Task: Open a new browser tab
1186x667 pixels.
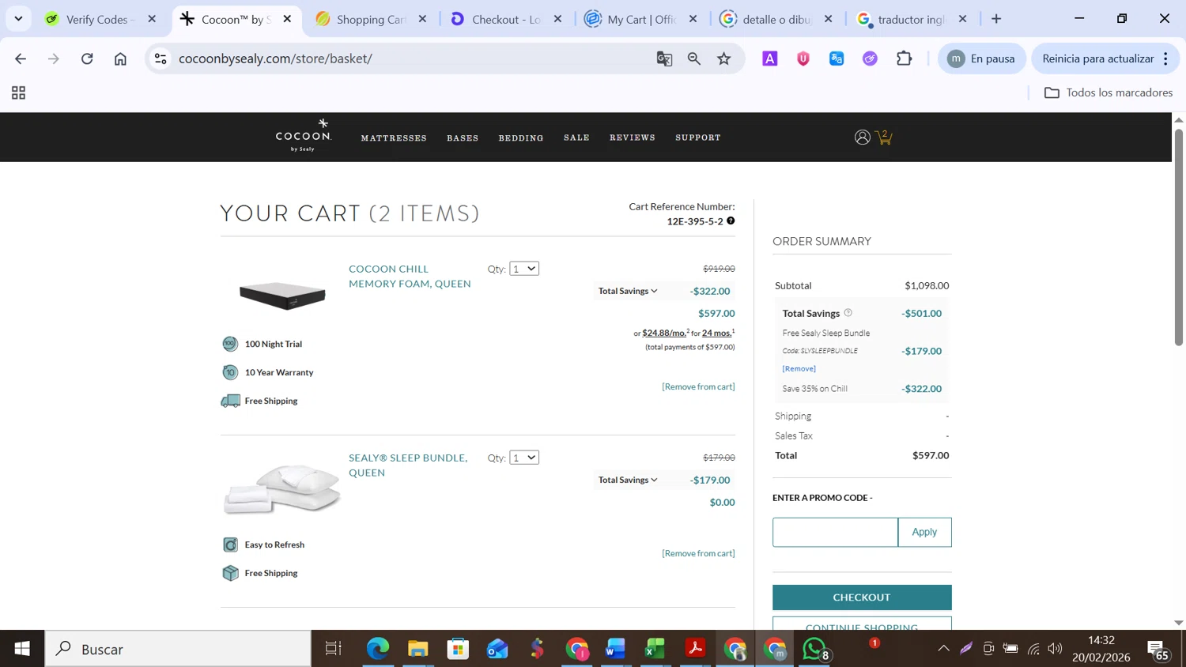Action: click(x=996, y=19)
